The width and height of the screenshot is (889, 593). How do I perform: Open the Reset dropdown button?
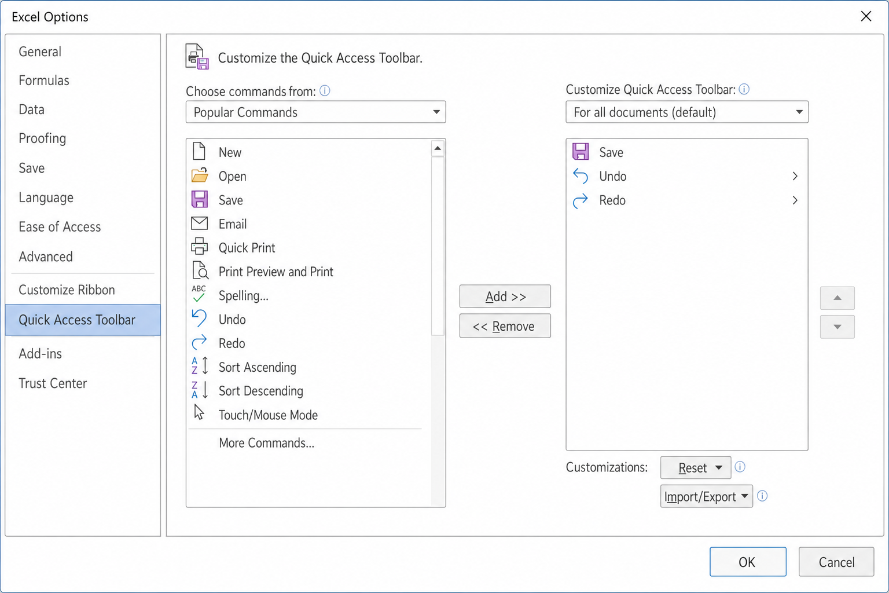coord(696,467)
